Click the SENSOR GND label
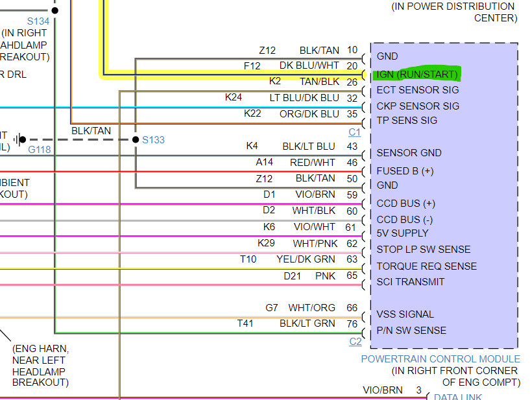530x400 pixels. (x=409, y=153)
